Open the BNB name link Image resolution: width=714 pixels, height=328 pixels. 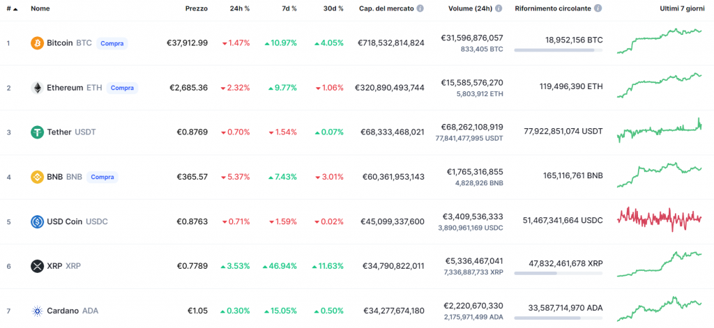tap(54, 177)
